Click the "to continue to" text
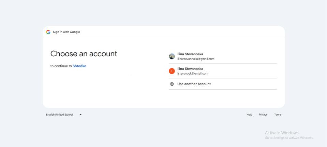Screen dimensions: 327x147 [61, 66]
